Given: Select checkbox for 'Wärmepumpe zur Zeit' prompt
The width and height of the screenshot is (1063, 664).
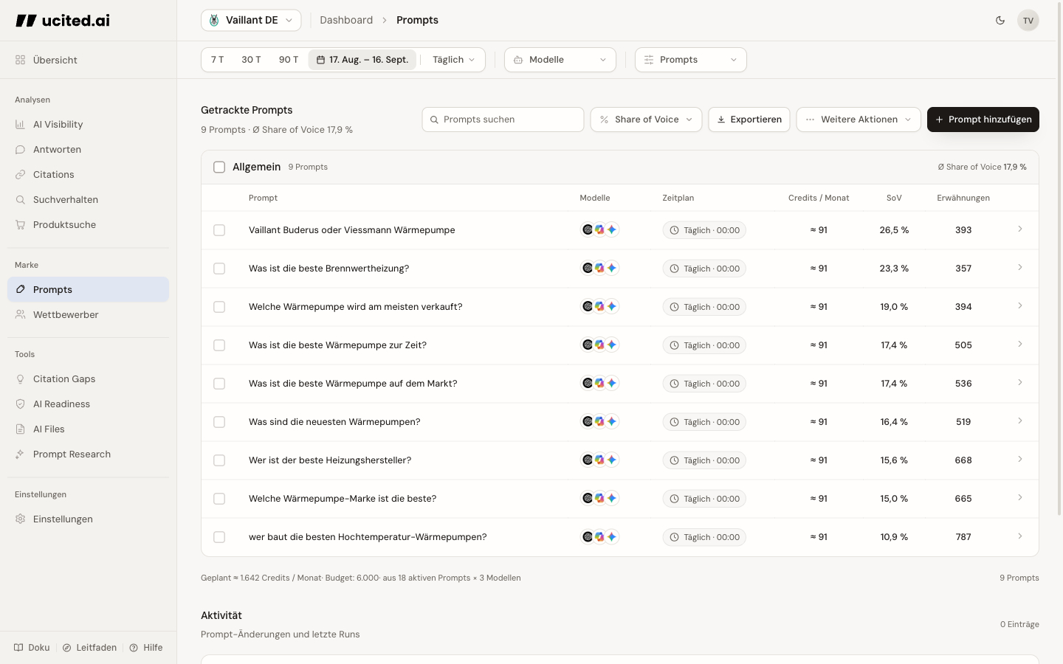Looking at the screenshot, I should point(219,345).
